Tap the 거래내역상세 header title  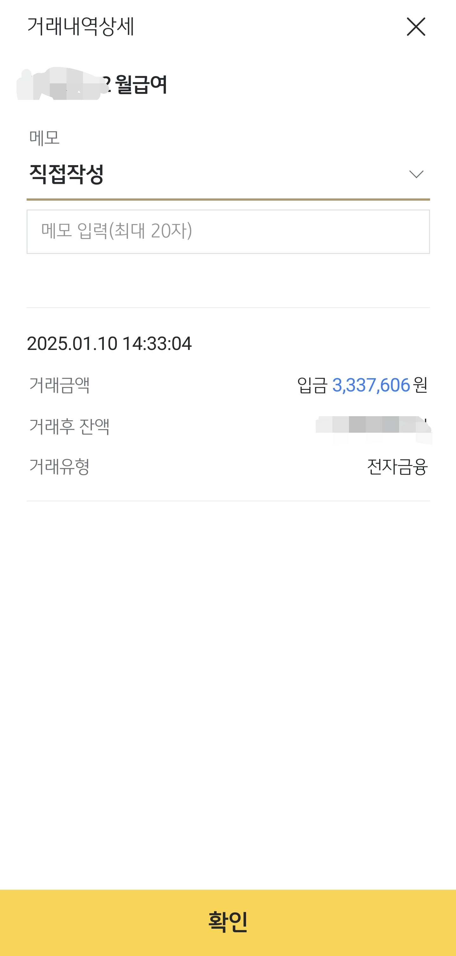point(80,27)
